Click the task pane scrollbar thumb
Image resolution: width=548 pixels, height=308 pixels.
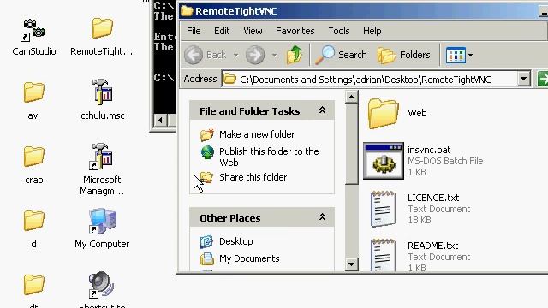(x=351, y=144)
